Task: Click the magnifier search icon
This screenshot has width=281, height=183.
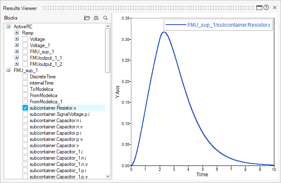Action: (105, 18)
